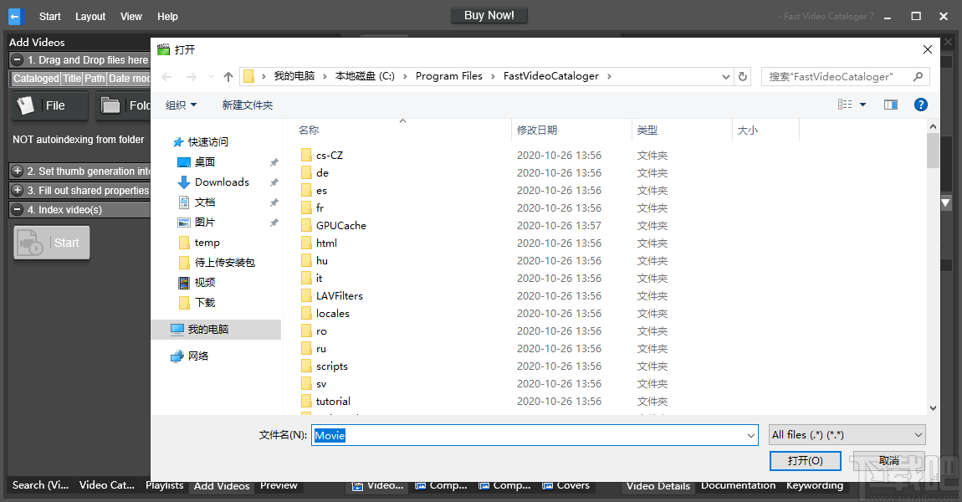The width and height of the screenshot is (962, 502).
Task: Select the Folder icon in Add Videos panel
Action: [x=113, y=105]
